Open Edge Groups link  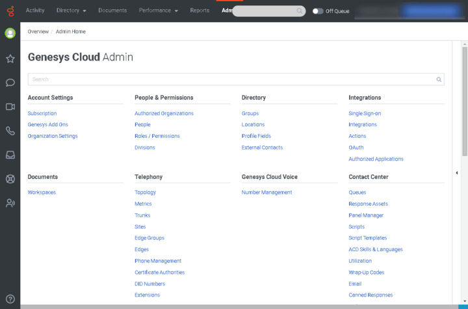point(149,238)
